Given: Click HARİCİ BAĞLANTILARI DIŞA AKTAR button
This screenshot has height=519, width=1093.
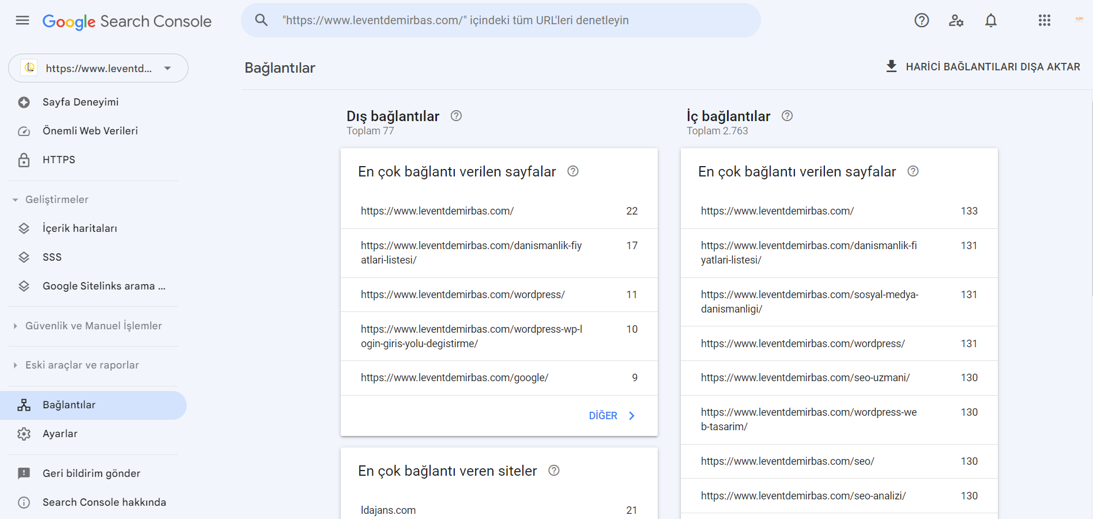Looking at the screenshot, I should click(982, 66).
